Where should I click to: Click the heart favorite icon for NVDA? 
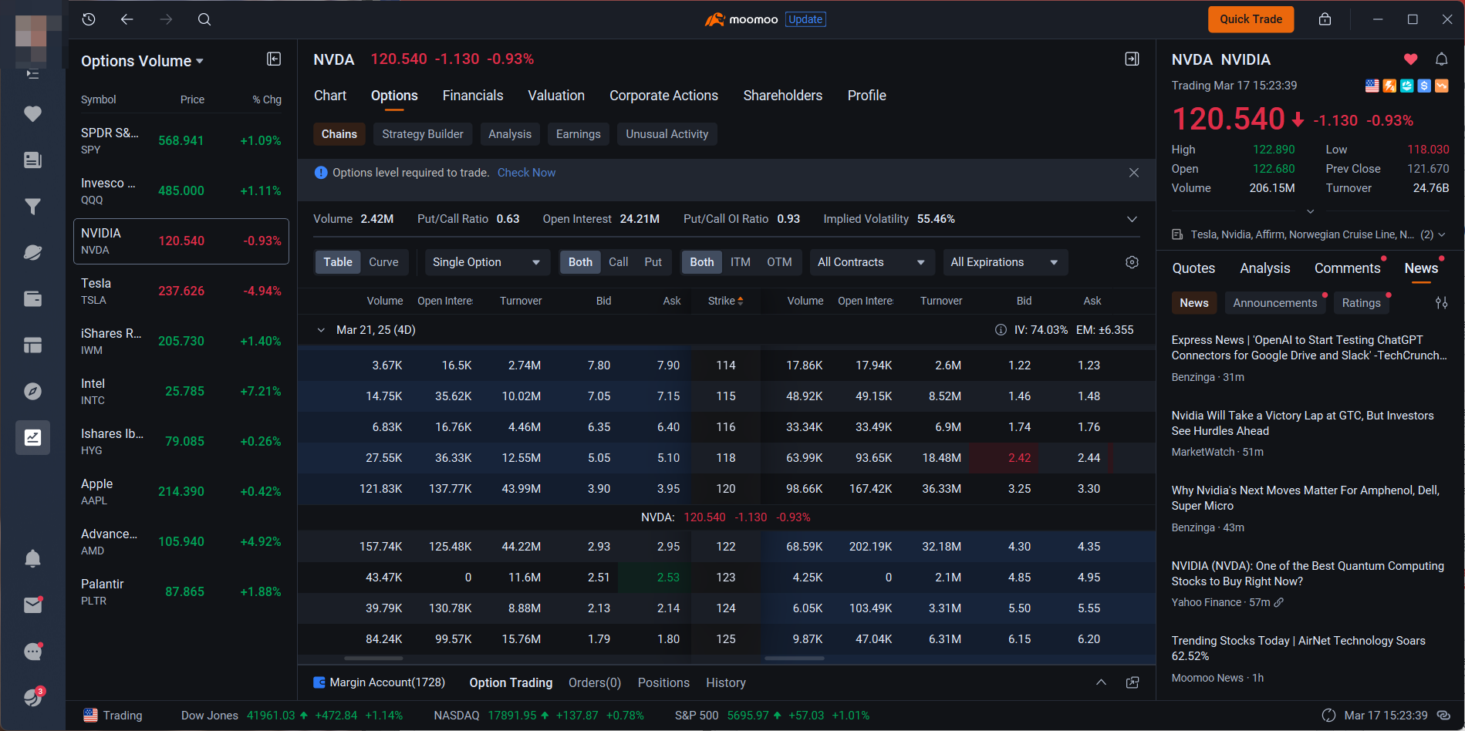pos(1410,59)
